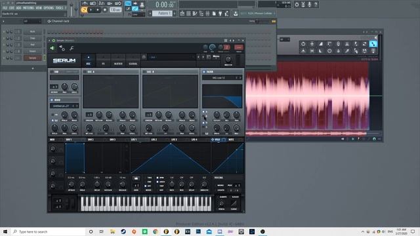This screenshot has height=236, width=420.
Task: Open the playlist view icon in toolbar
Action: pyautogui.click(x=182, y=13)
